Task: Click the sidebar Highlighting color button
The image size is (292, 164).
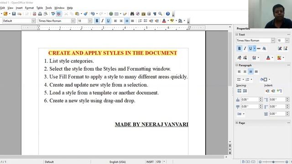Action: (x=279, y=58)
